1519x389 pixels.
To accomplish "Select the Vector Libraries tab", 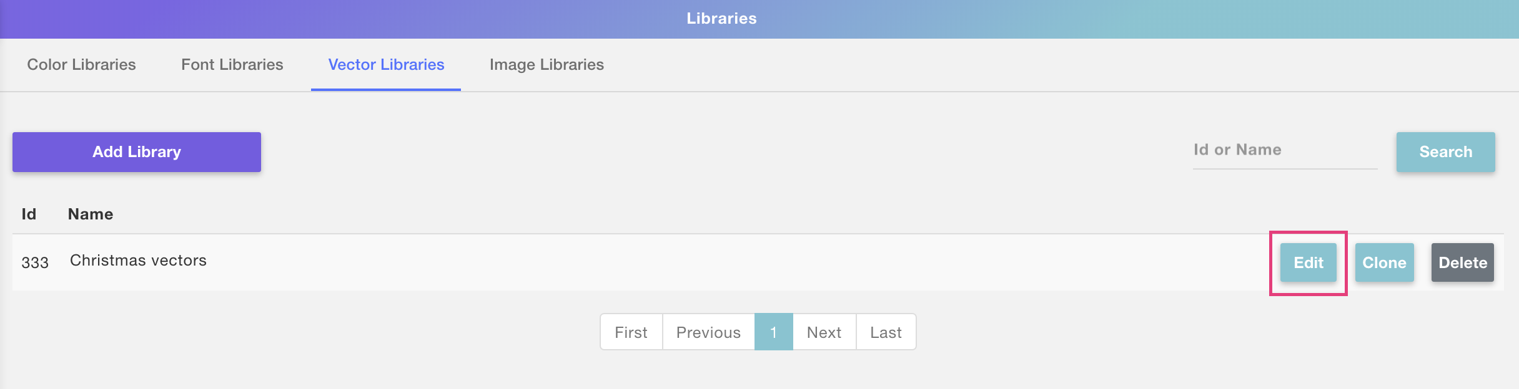I will coord(386,65).
